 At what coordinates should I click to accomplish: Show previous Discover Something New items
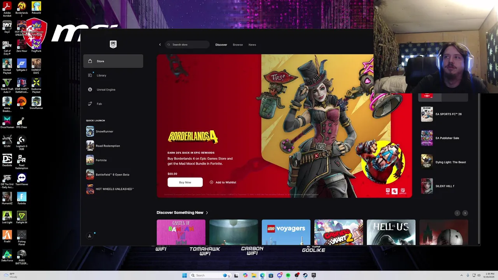pos(457,213)
